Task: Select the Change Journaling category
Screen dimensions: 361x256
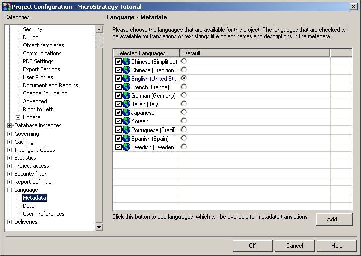Action: coord(45,93)
